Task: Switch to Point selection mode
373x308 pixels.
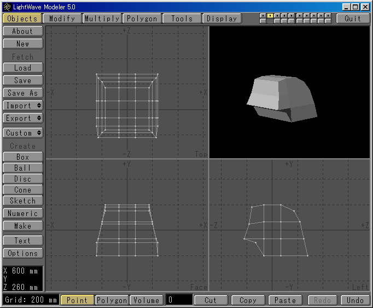Action: point(77,300)
